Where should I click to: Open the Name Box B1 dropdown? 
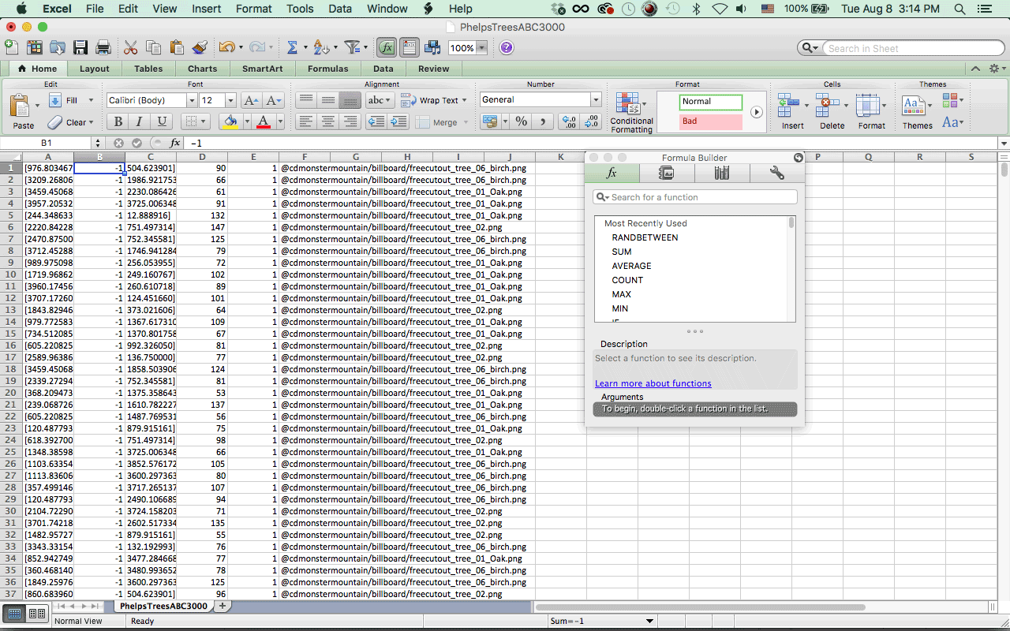[98, 144]
